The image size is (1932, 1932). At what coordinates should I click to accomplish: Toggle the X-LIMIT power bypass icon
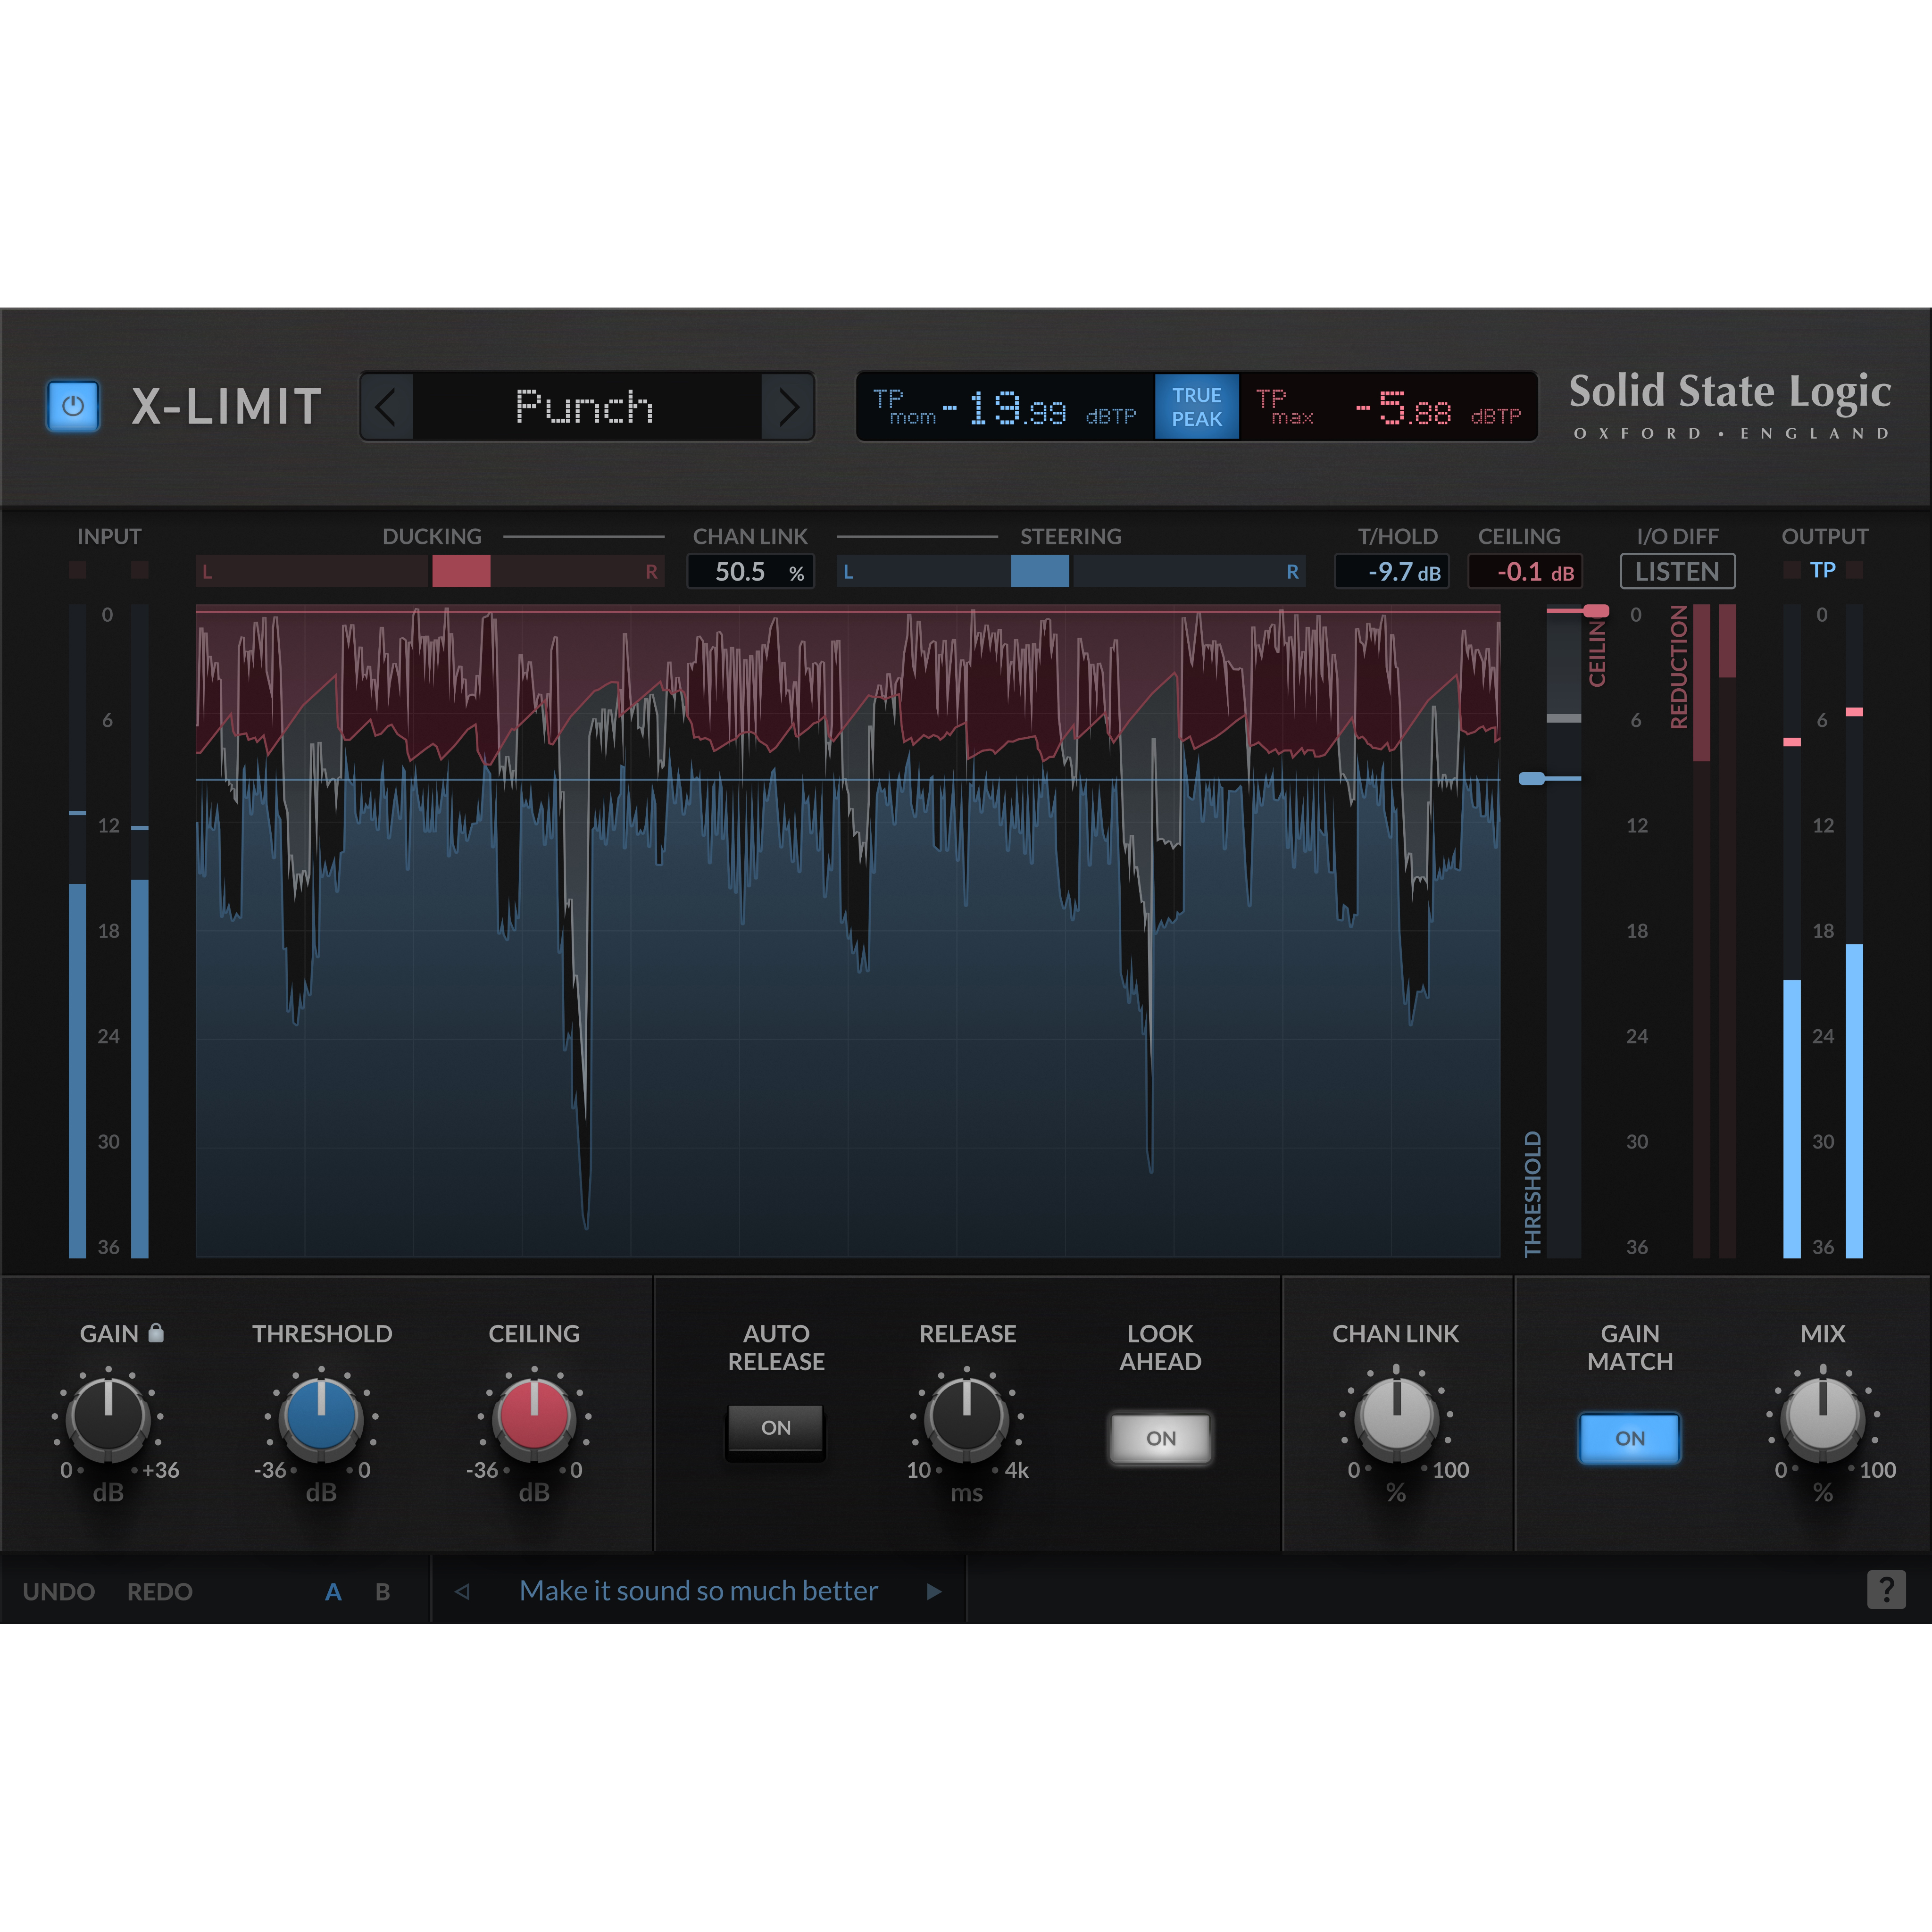pos(73,406)
